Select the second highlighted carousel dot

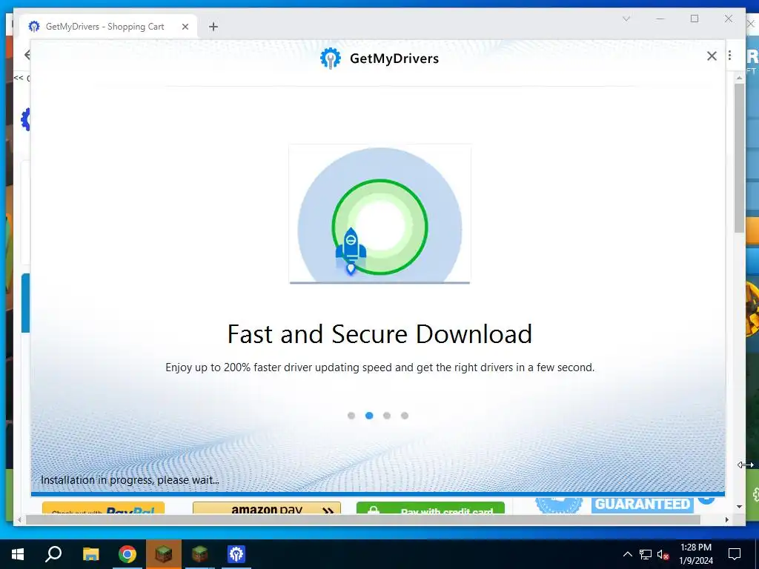[x=369, y=416]
